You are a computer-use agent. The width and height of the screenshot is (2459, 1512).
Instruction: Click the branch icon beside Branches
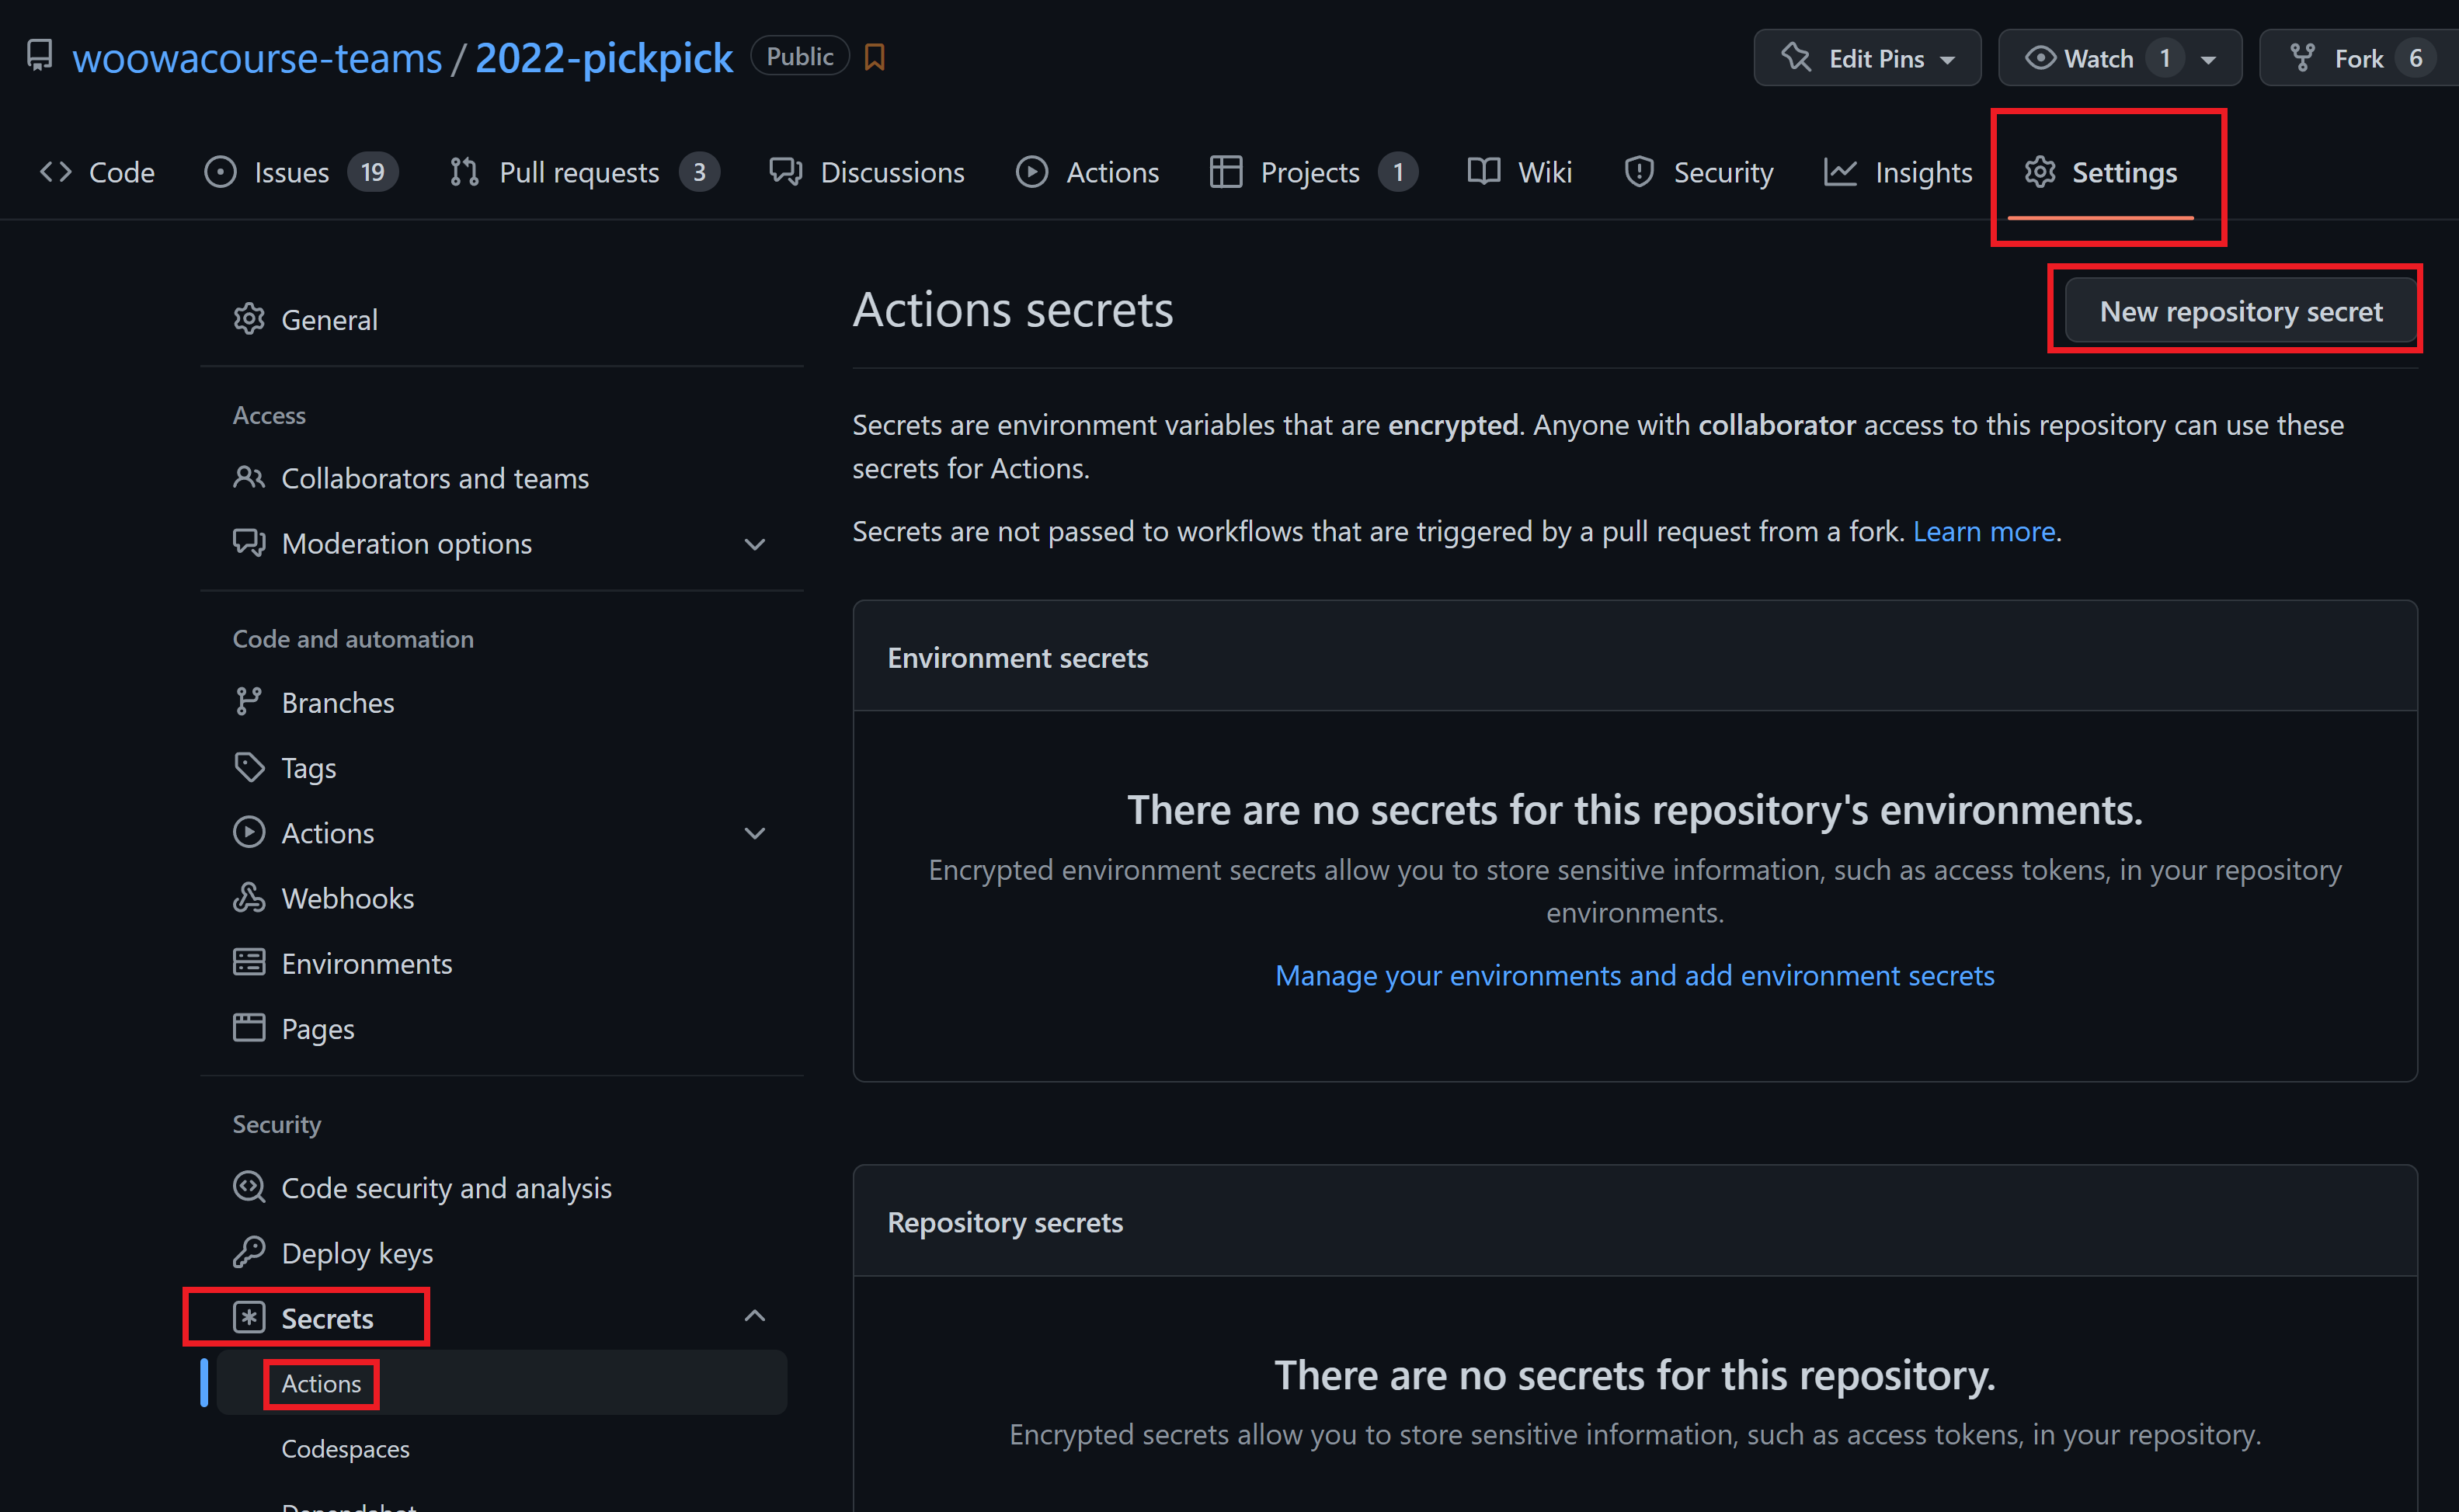(x=249, y=702)
